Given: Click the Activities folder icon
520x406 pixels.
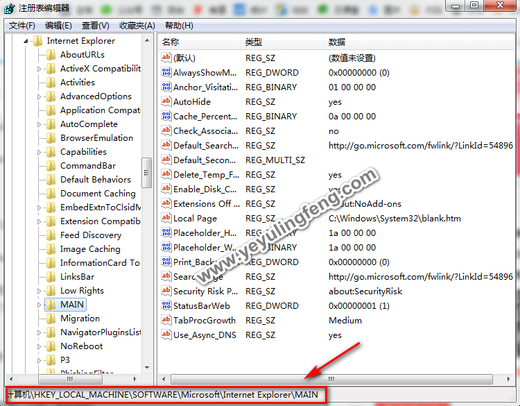Looking at the screenshot, I should click(51, 83).
